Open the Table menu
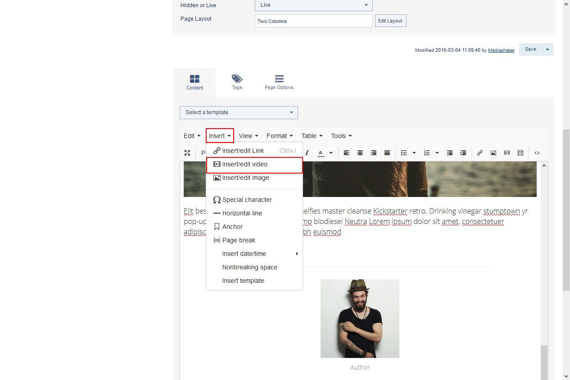The height and width of the screenshot is (380, 570). [x=312, y=136]
